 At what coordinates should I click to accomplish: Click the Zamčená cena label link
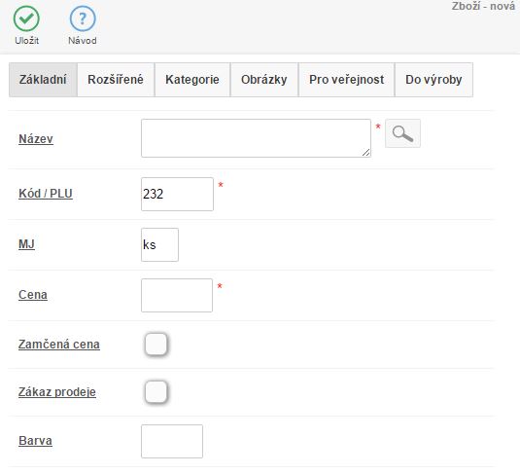point(59,345)
